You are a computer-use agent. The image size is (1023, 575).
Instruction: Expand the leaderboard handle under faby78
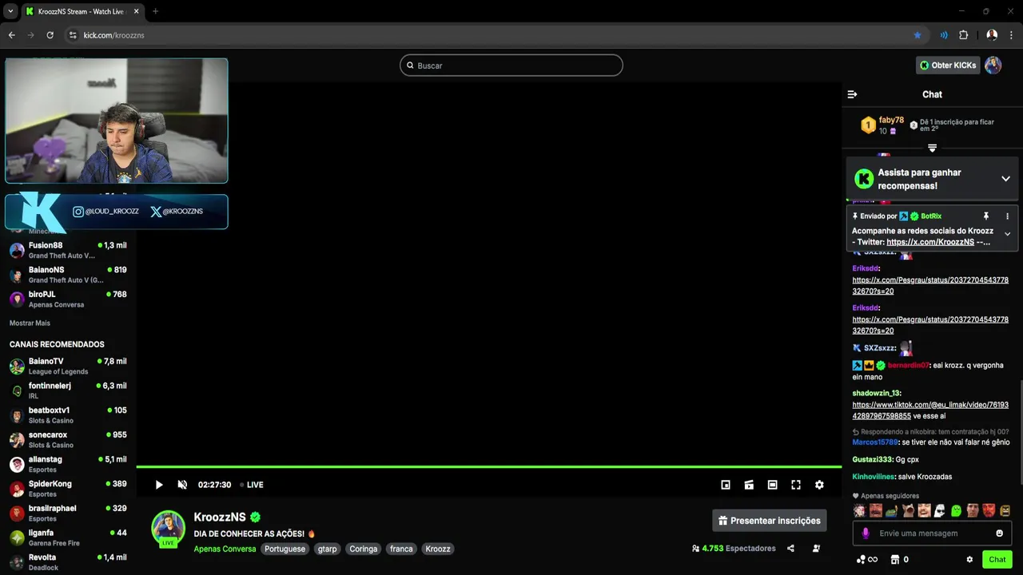[x=932, y=148]
